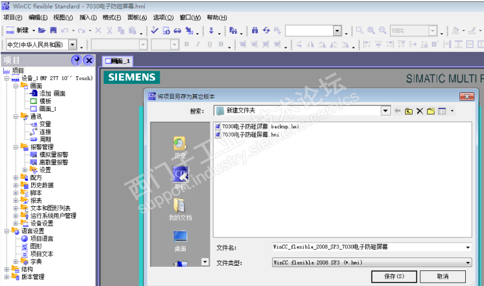
Task: Click the 保存(S) button
Action: click(394, 276)
